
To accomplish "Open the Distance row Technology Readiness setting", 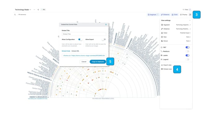I will (x=176, y=29).
